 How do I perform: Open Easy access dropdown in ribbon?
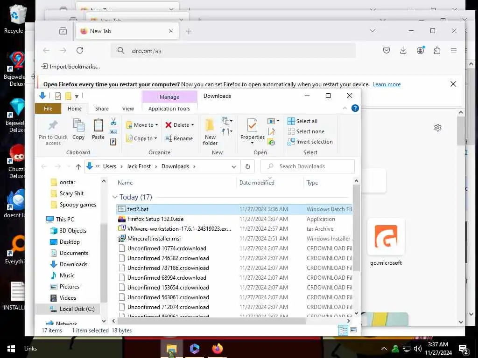(x=227, y=131)
